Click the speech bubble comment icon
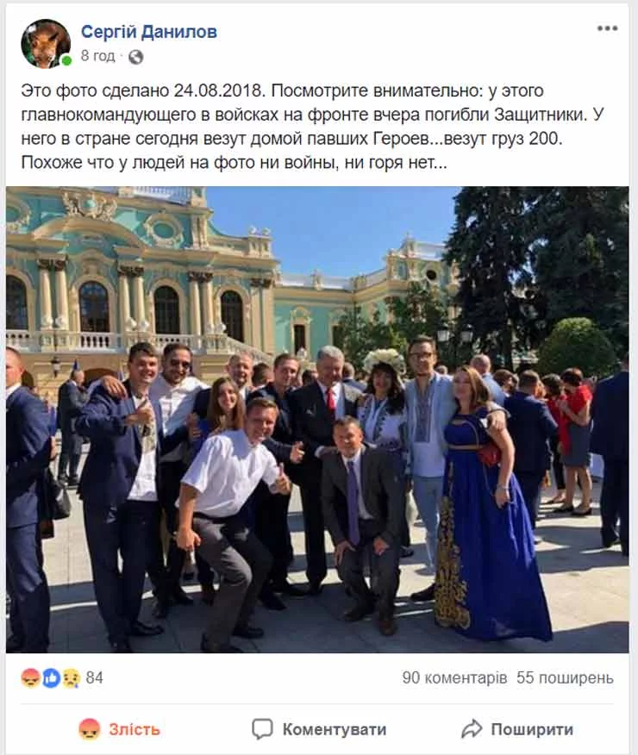Image resolution: width=638 pixels, height=755 pixels. click(262, 729)
